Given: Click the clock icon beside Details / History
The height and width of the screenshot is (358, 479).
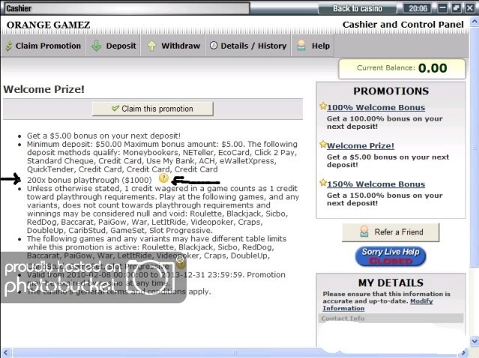Looking at the screenshot, I should pyautogui.click(x=214, y=46).
